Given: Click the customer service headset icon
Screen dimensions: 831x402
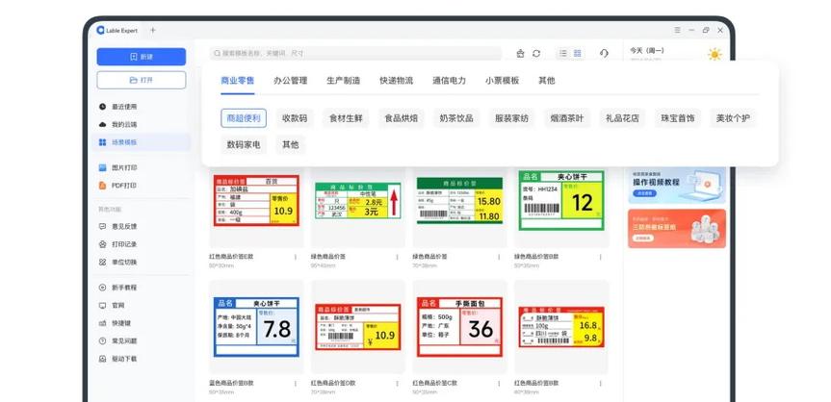Looking at the screenshot, I should click(x=604, y=54).
